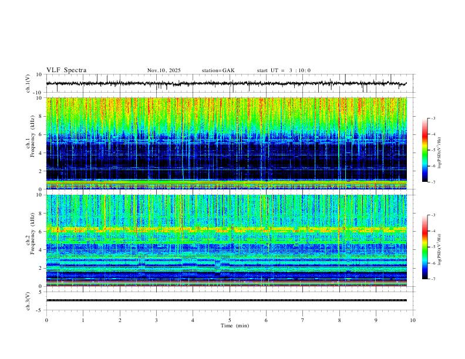Click the "VLF Spectra" title text
This screenshot has width=465, height=359.
click(66, 70)
